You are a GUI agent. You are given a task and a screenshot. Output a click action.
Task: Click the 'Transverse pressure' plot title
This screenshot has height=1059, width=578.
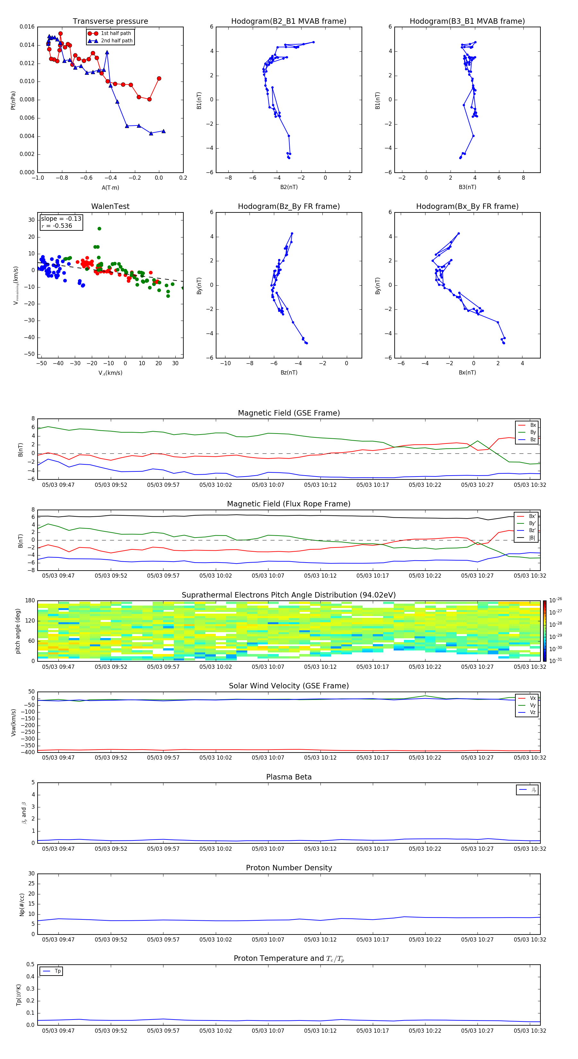click(110, 22)
